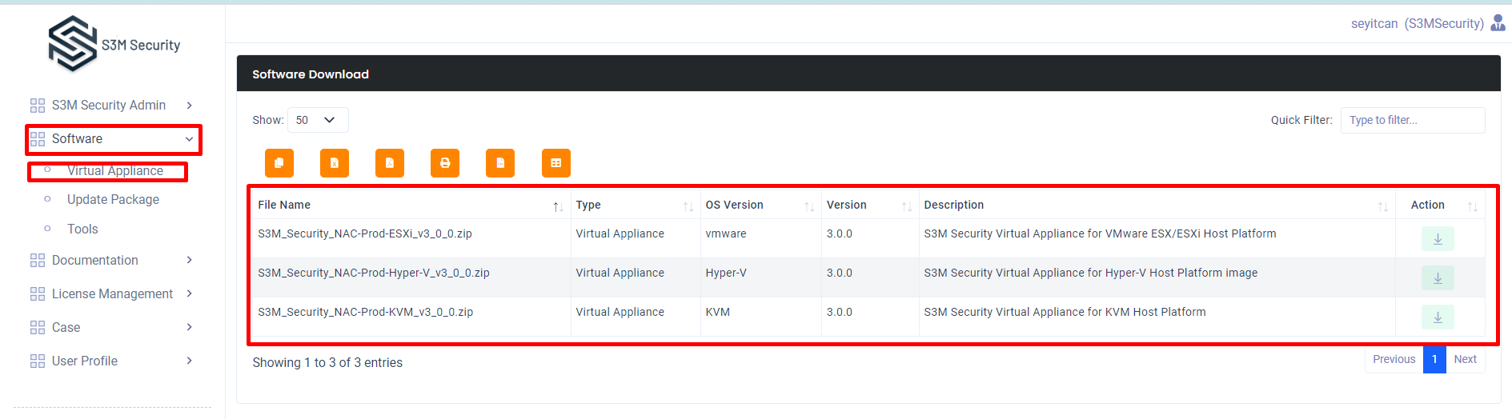Image resolution: width=1512 pixels, height=419 pixels.
Task: Export the table as CSV
Action: pyautogui.click(x=500, y=163)
